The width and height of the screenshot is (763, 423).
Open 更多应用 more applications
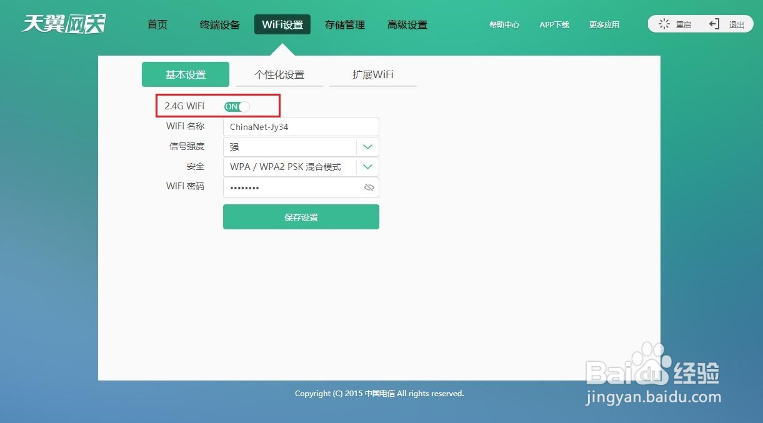(x=604, y=24)
